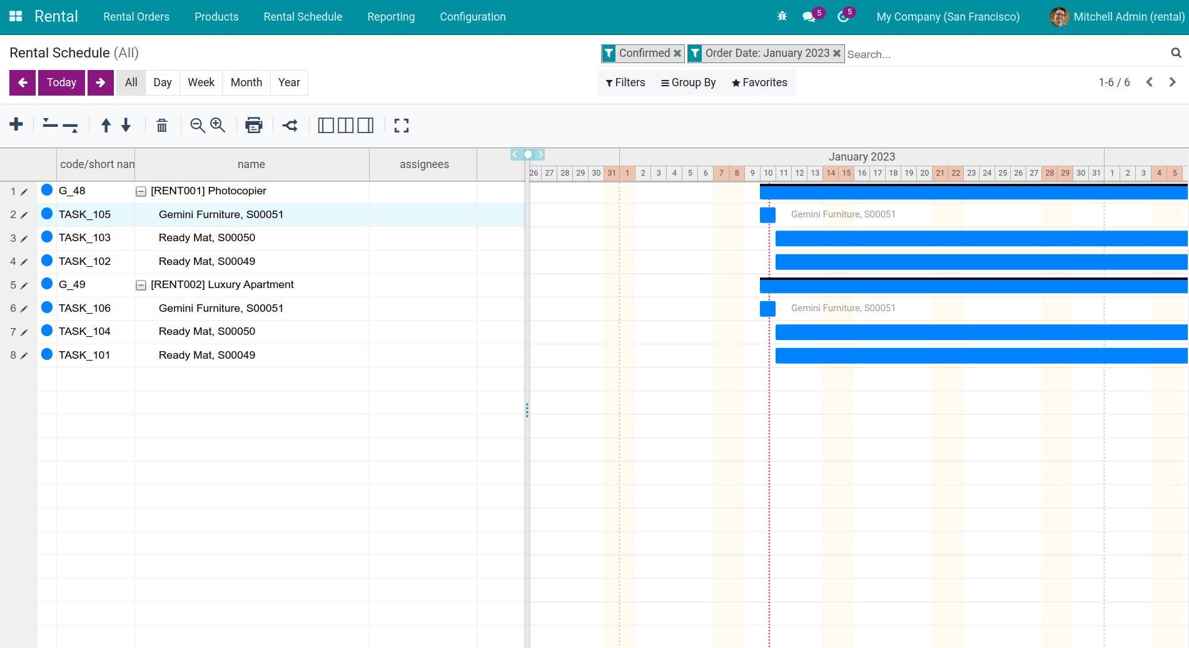Screen dimensions: 1189x648
Task: Toggle fullscreen mode for the Gantt
Action: [x=402, y=126]
